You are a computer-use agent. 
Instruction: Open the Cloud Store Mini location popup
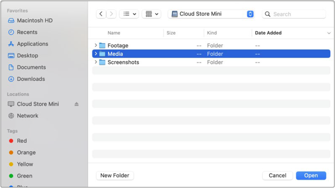click(211, 14)
